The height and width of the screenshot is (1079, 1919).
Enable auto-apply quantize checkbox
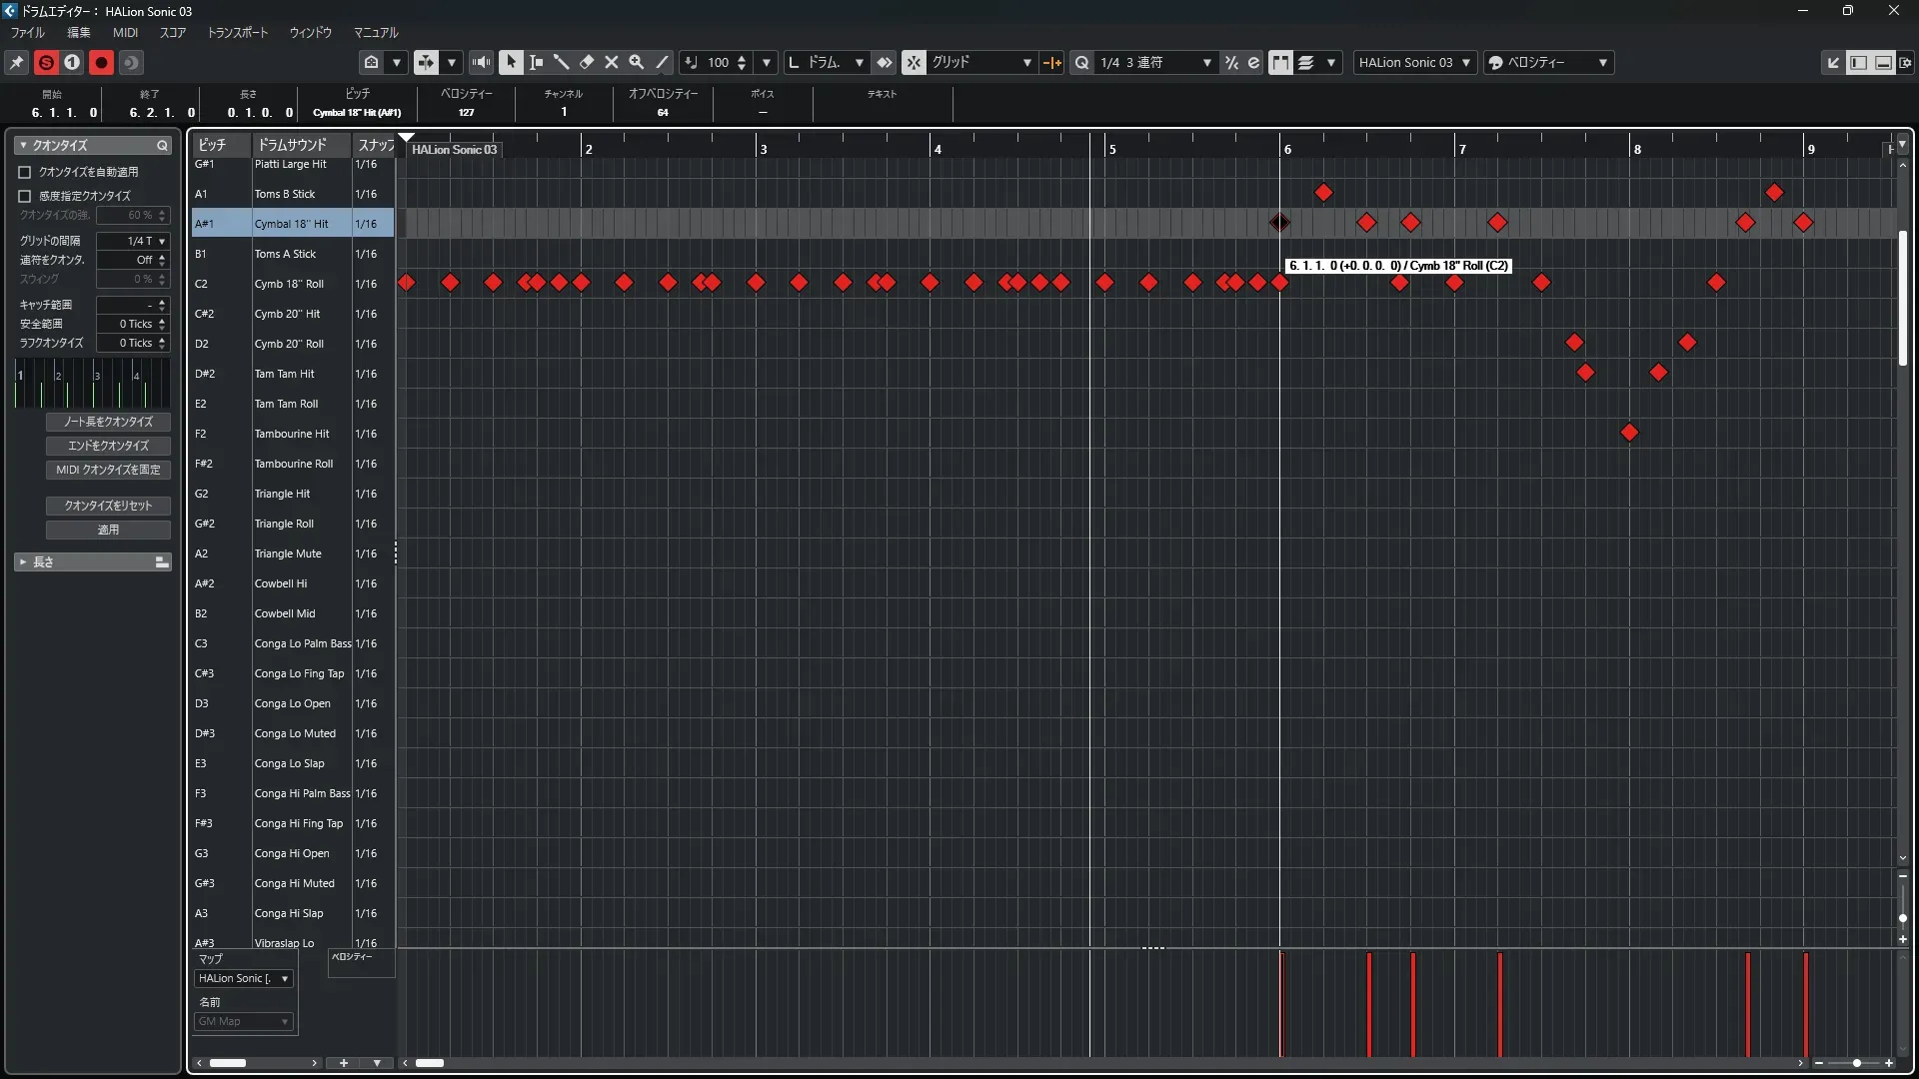point(25,172)
